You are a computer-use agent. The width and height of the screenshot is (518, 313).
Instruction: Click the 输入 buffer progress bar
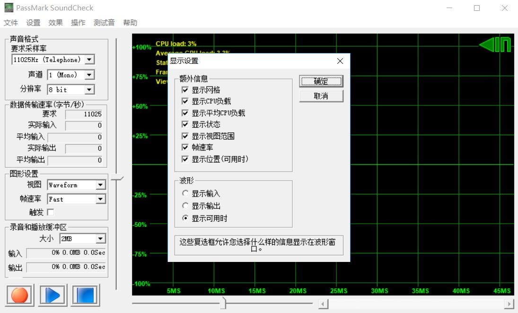(x=66, y=253)
